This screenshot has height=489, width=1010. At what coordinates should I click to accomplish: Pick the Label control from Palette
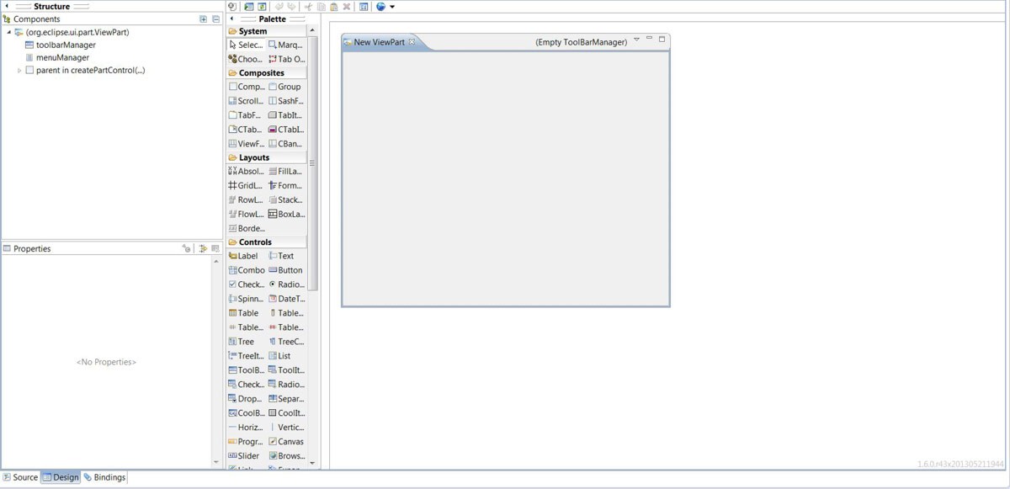[244, 256]
